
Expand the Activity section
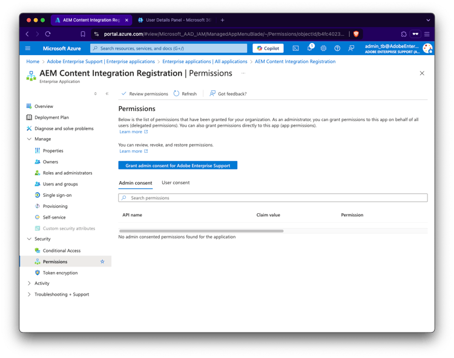(x=29, y=283)
